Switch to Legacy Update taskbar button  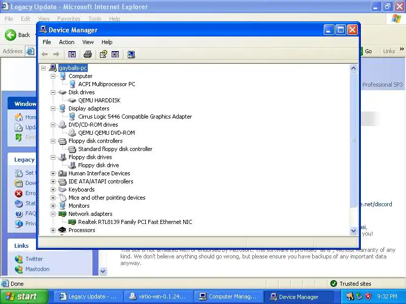coord(88,296)
